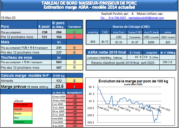The width and height of the screenshot is (179, 128).
Task: Click the Évolution de la marge chart title
Action: click(133, 81)
